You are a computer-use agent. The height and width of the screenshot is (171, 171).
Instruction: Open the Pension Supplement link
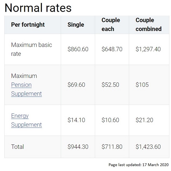point(26,89)
